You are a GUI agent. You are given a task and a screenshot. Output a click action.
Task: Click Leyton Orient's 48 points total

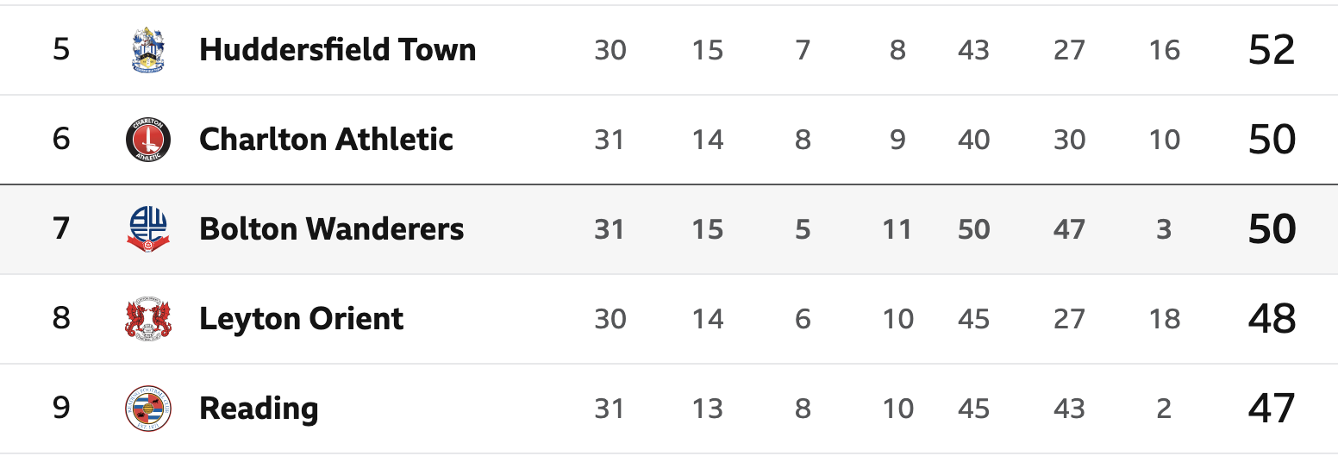[x=1272, y=319]
